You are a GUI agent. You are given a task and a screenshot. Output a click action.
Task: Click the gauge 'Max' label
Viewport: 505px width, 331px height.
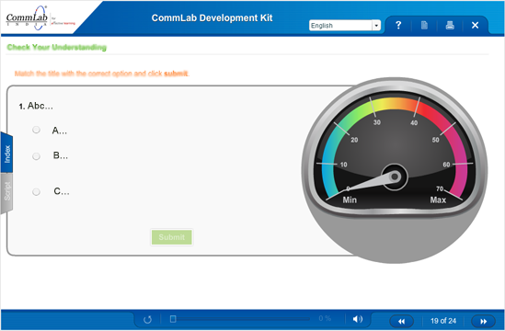(x=438, y=200)
